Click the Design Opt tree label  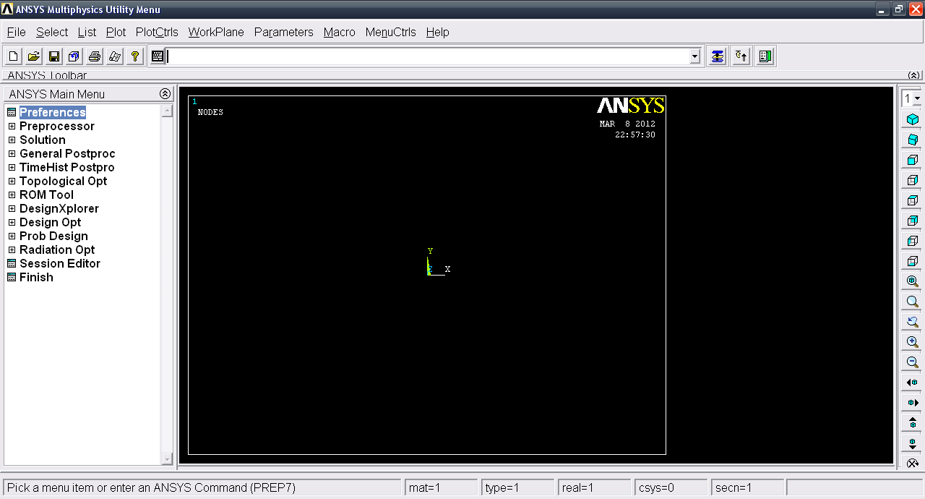(50, 222)
